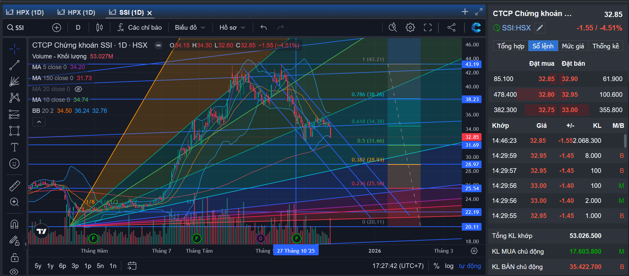
Task: Expand the chart panel to full size
Action: 479,12
